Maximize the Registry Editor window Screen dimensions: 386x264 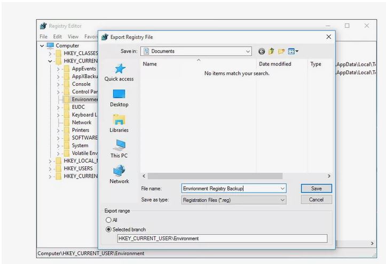pos(347,26)
